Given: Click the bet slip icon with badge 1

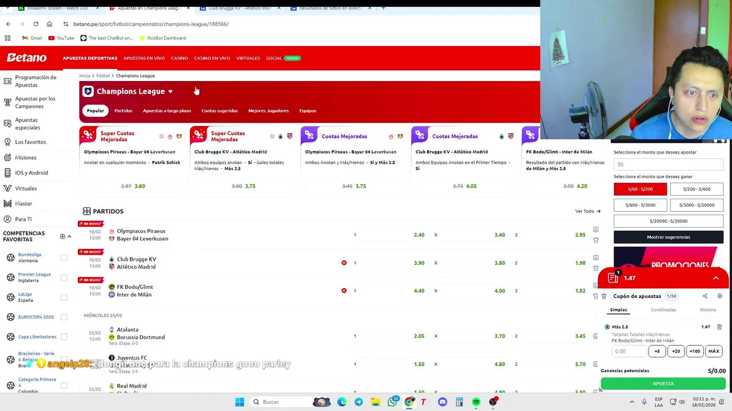Looking at the screenshot, I should pyautogui.click(x=614, y=277).
